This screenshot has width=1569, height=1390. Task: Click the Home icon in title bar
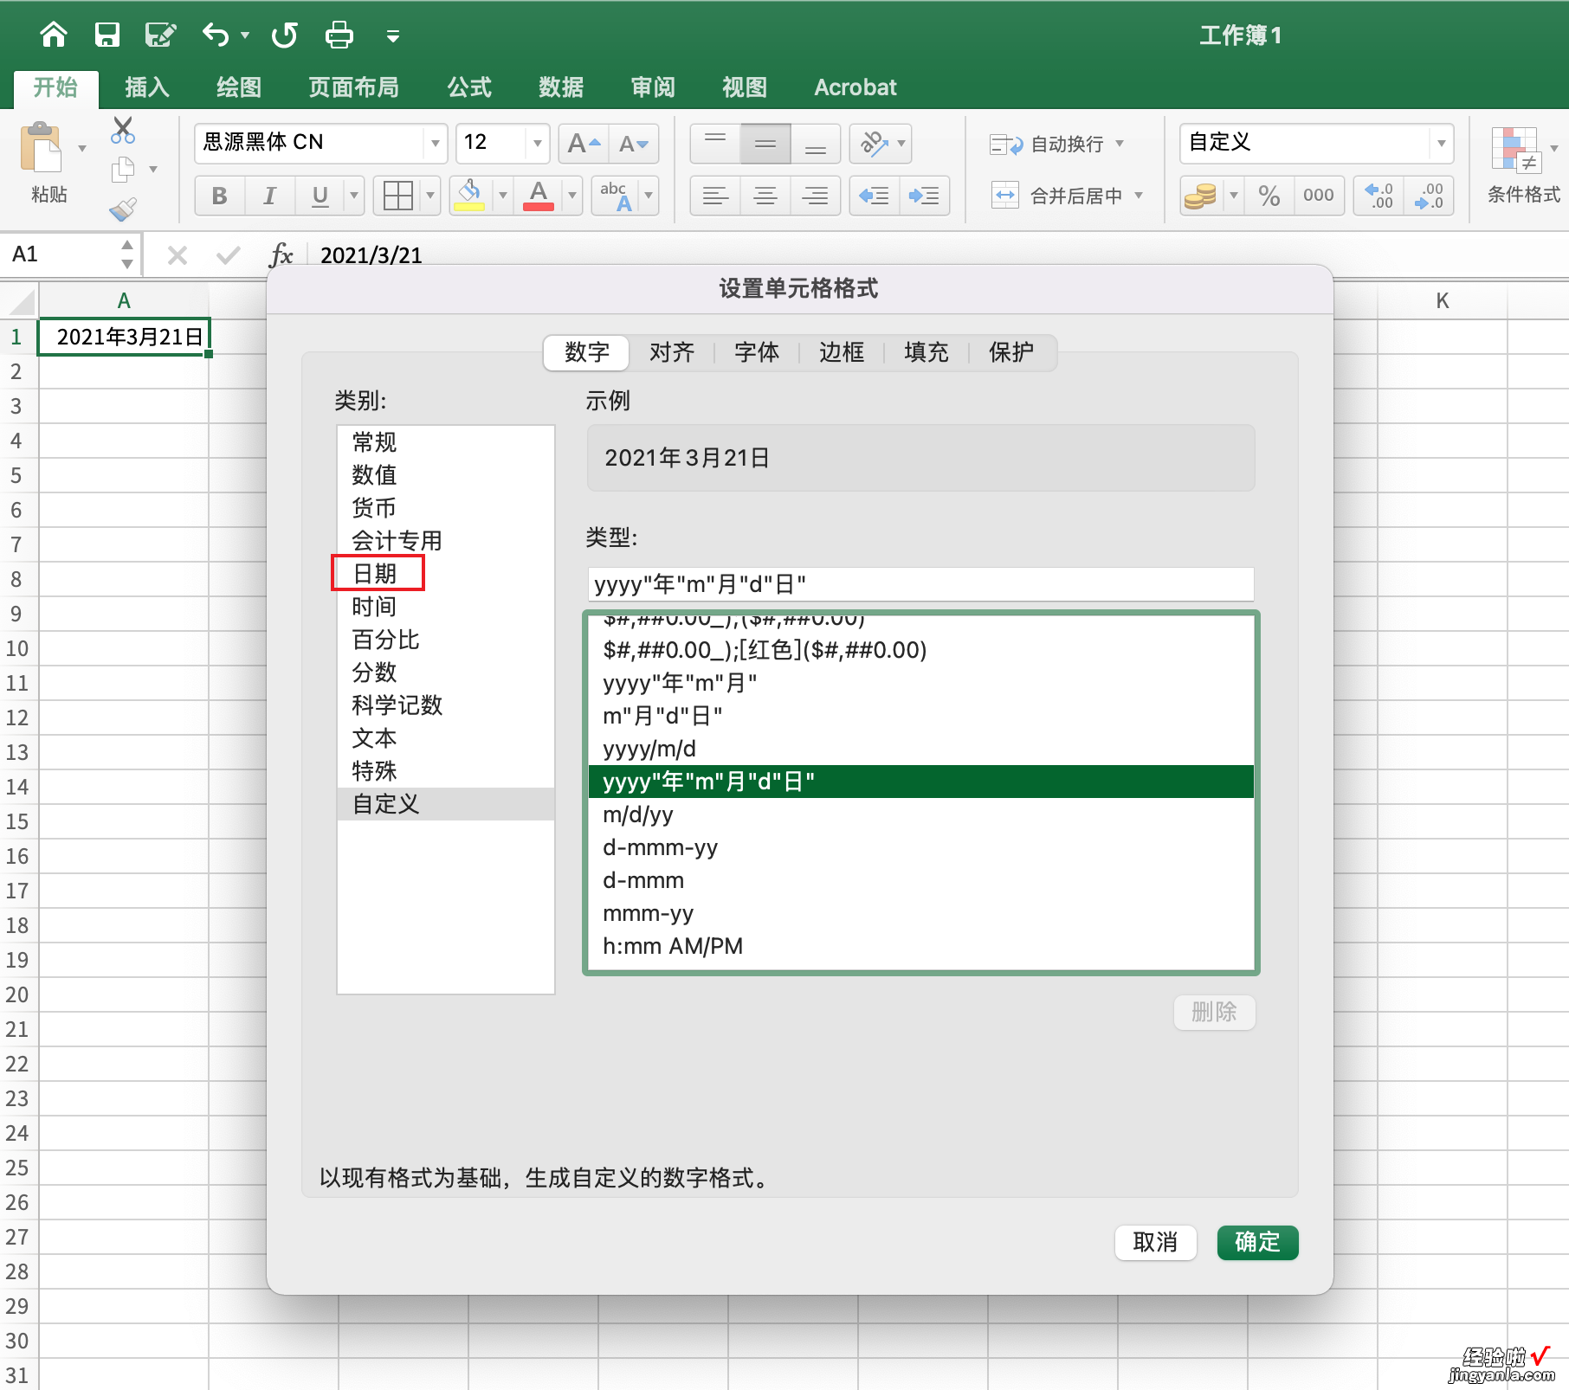[x=54, y=35]
